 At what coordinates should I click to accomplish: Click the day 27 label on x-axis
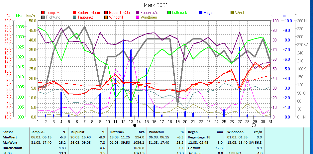[x=239, y=121]
